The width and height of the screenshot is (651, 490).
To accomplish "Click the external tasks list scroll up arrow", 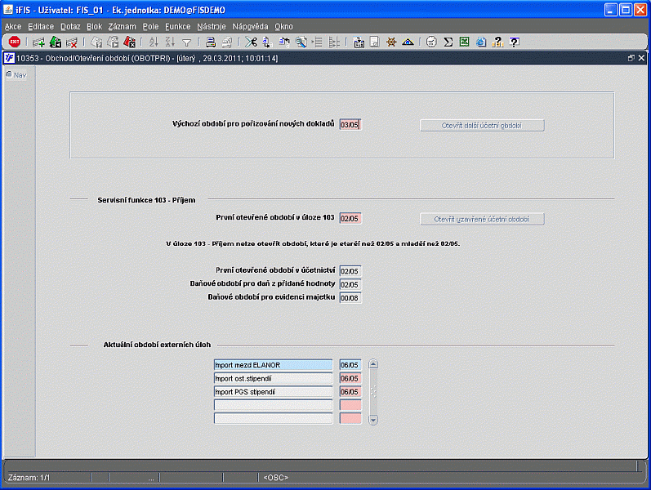I will pos(373,364).
